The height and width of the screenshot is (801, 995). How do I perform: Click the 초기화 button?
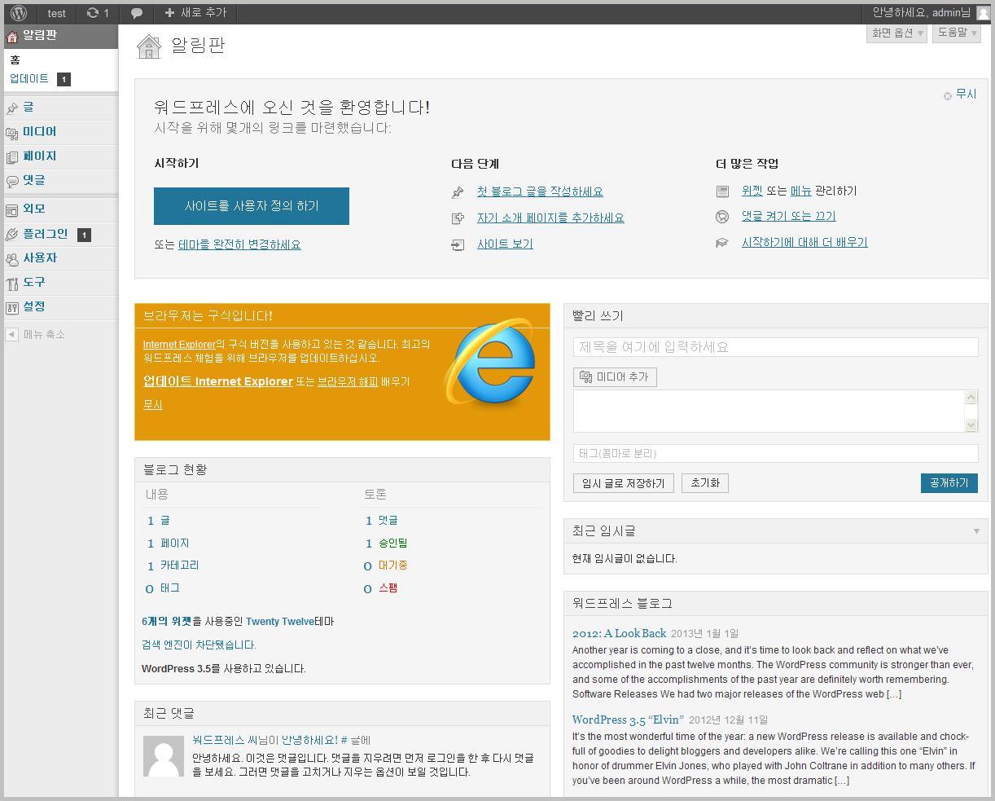pyautogui.click(x=705, y=483)
